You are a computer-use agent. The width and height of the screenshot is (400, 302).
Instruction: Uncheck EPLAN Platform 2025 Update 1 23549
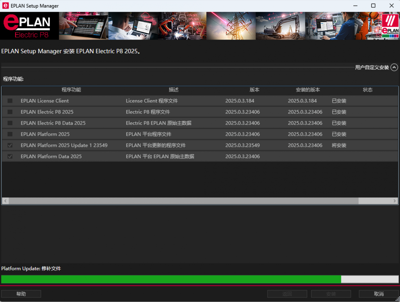click(10, 145)
